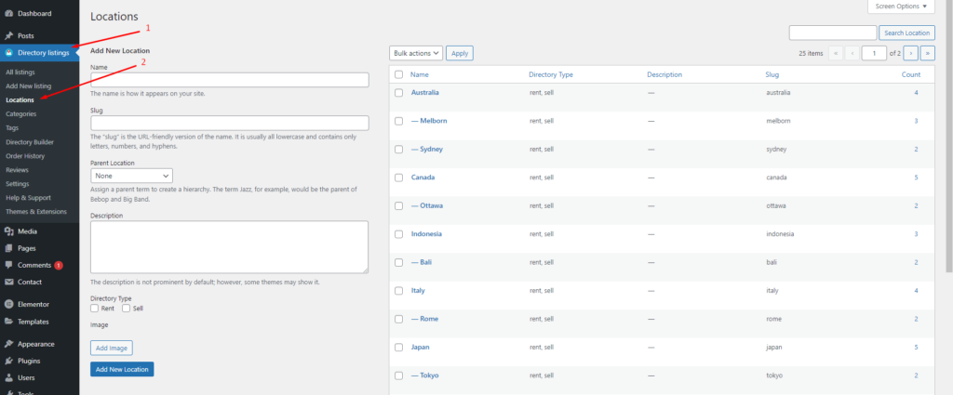Click the Pages icon in sidebar
Screen dimensions: 953x395
[9, 248]
